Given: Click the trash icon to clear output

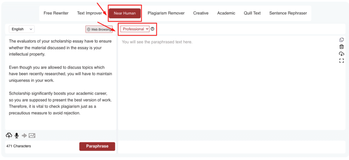Looking at the screenshot, I should pos(342,47).
